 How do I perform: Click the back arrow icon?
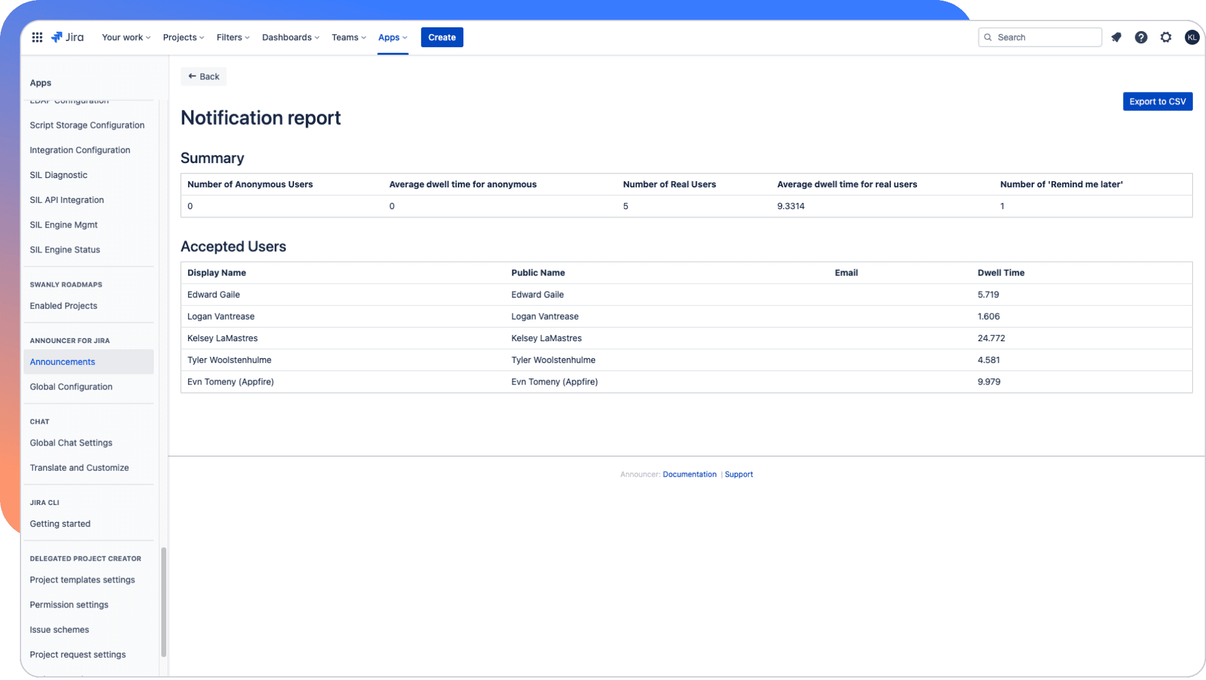click(191, 76)
